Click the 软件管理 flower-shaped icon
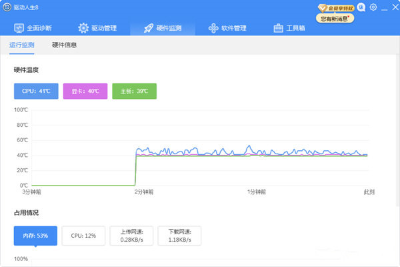This screenshot has width=400, height=267. (x=213, y=28)
